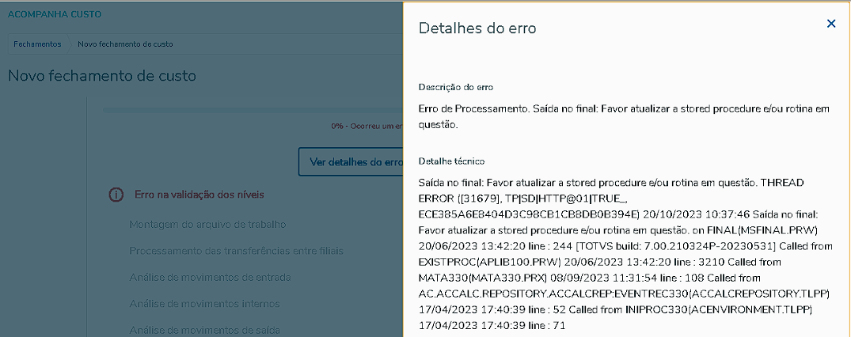The width and height of the screenshot is (851, 337).
Task: Select the Análise de movimentos internos step
Action: 204,303
